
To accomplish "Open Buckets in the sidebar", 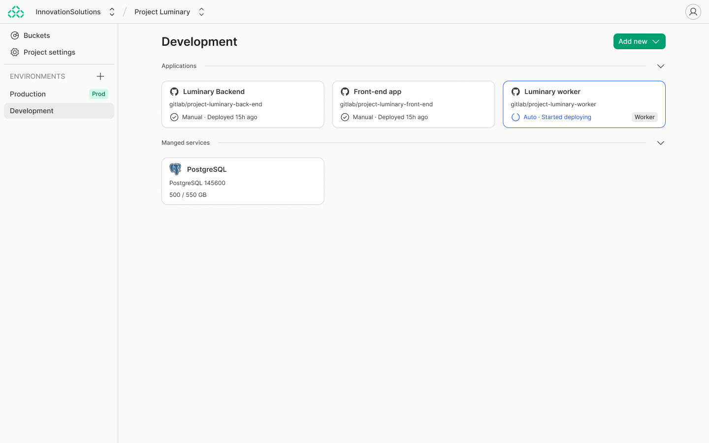I will point(59,35).
